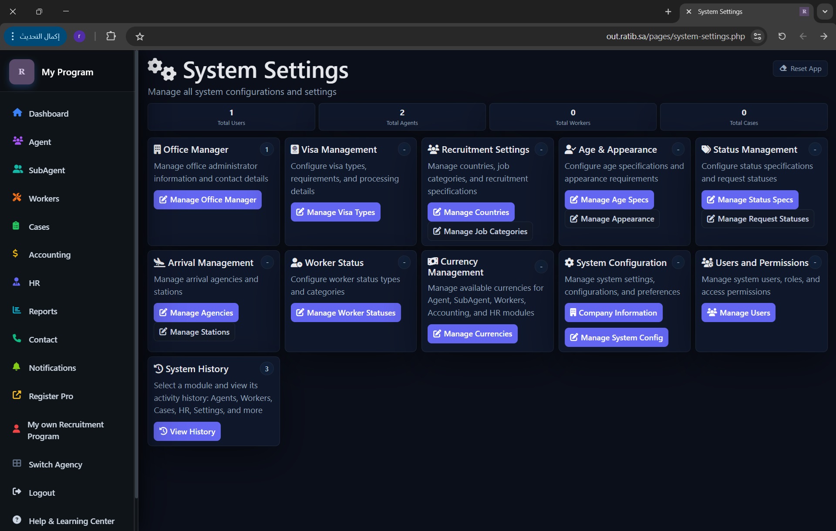Reload the page with the refresh icon

(x=782, y=36)
